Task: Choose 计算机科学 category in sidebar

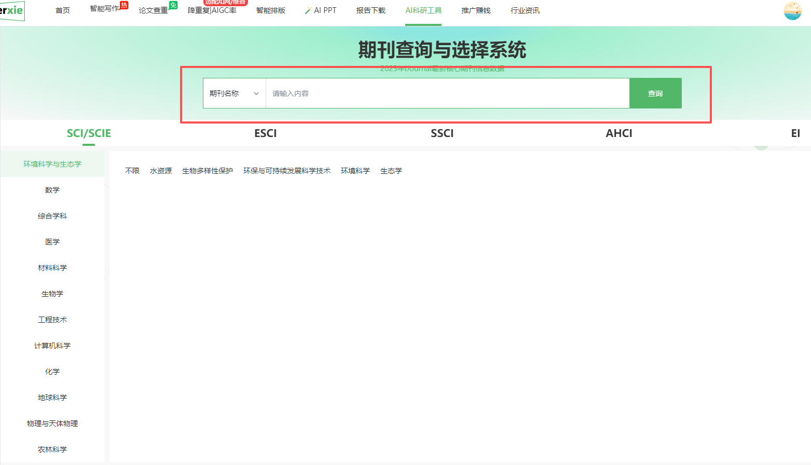Action: [x=52, y=346]
